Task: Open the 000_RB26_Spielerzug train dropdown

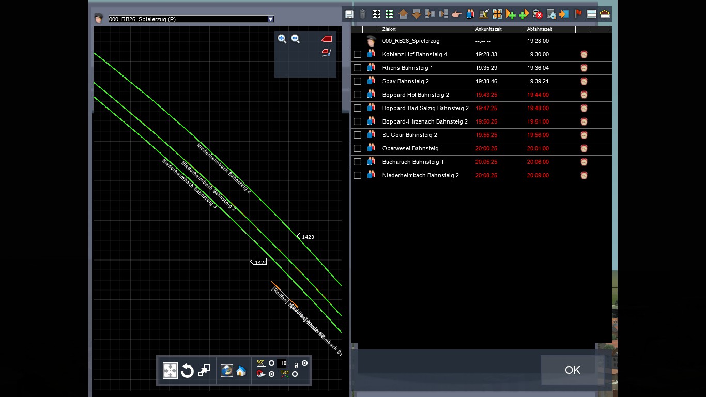Action: [270, 19]
